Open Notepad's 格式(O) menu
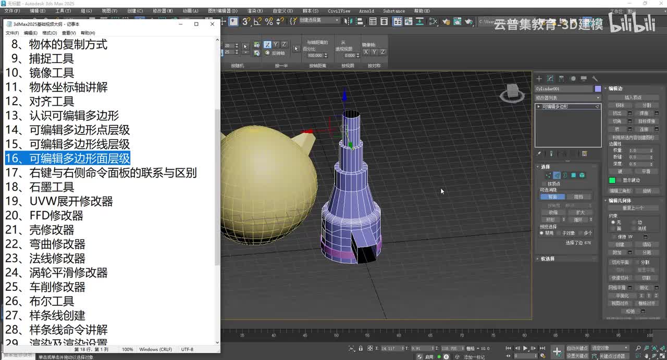667x360 pixels. (50, 33)
